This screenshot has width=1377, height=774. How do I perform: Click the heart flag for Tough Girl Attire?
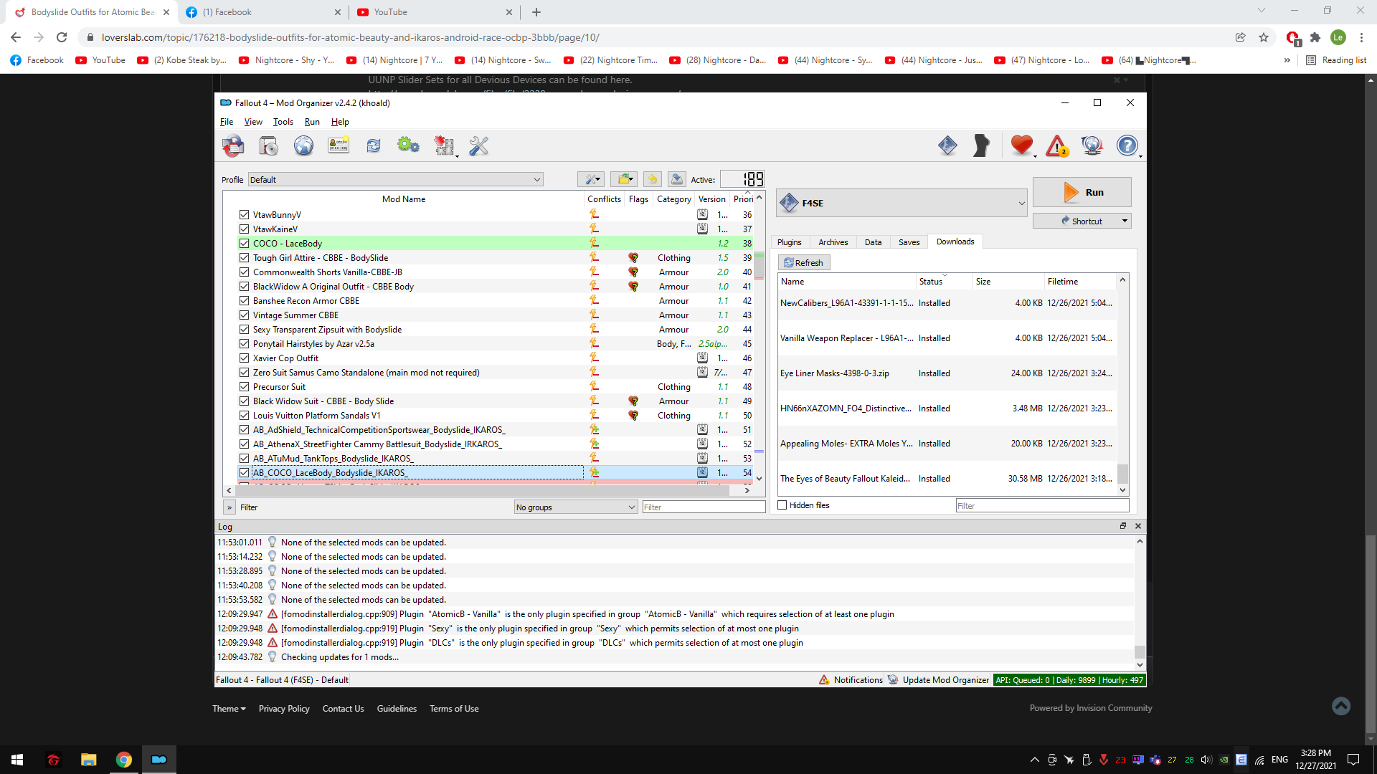pyautogui.click(x=633, y=258)
